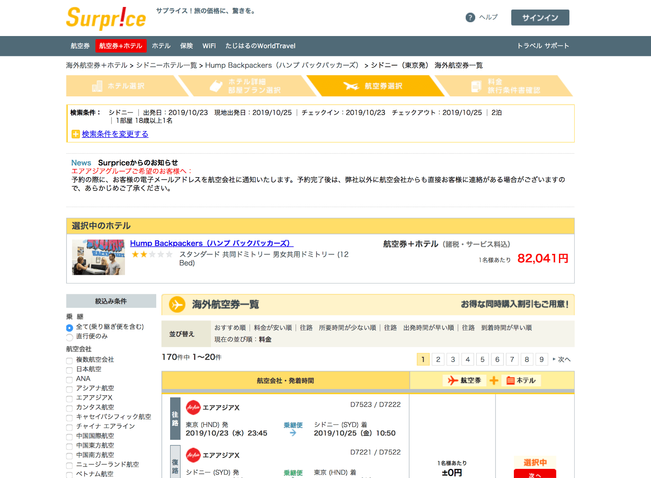Click the 170件中 1〜20件 result count
The height and width of the screenshot is (478, 651).
tap(191, 357)
